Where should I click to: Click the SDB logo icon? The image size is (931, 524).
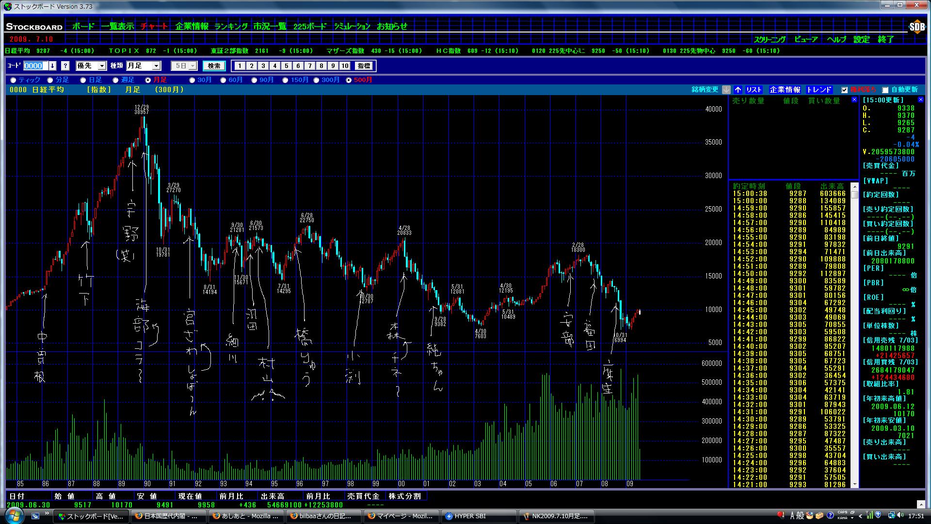[916, 27]
